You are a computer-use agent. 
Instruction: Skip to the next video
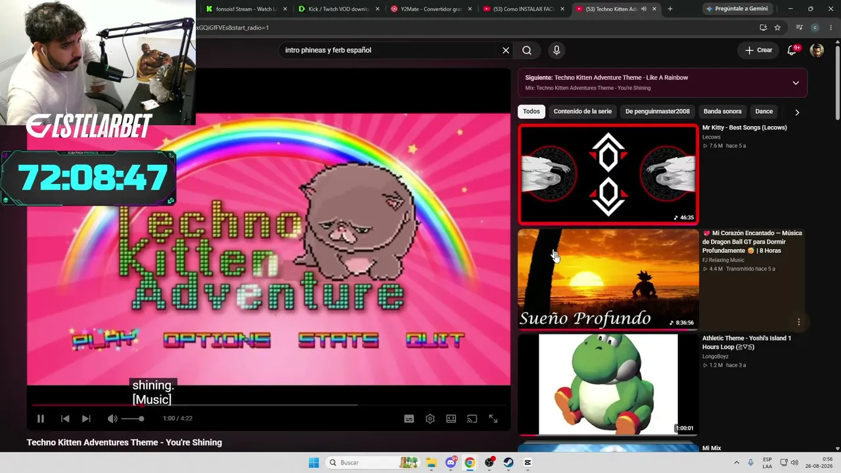coord(86,418)
